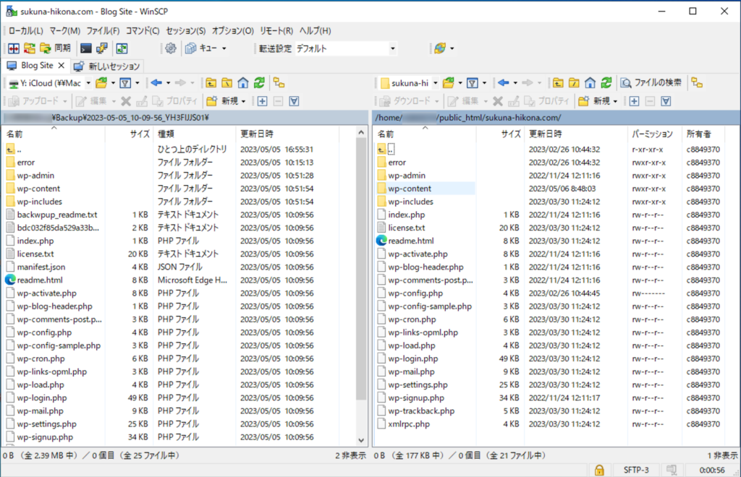The height and width of the screenshot is (477, 741).
Task: Expand the remote 新規 dropdown arrow
Action: [615, 101]
